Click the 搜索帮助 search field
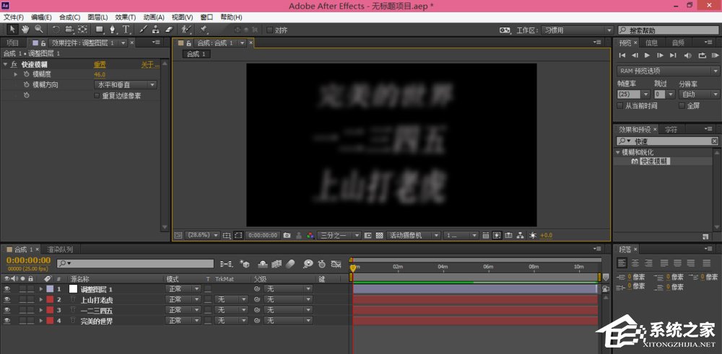This screenshot has height=354, width=722. (x=669, y=30)
